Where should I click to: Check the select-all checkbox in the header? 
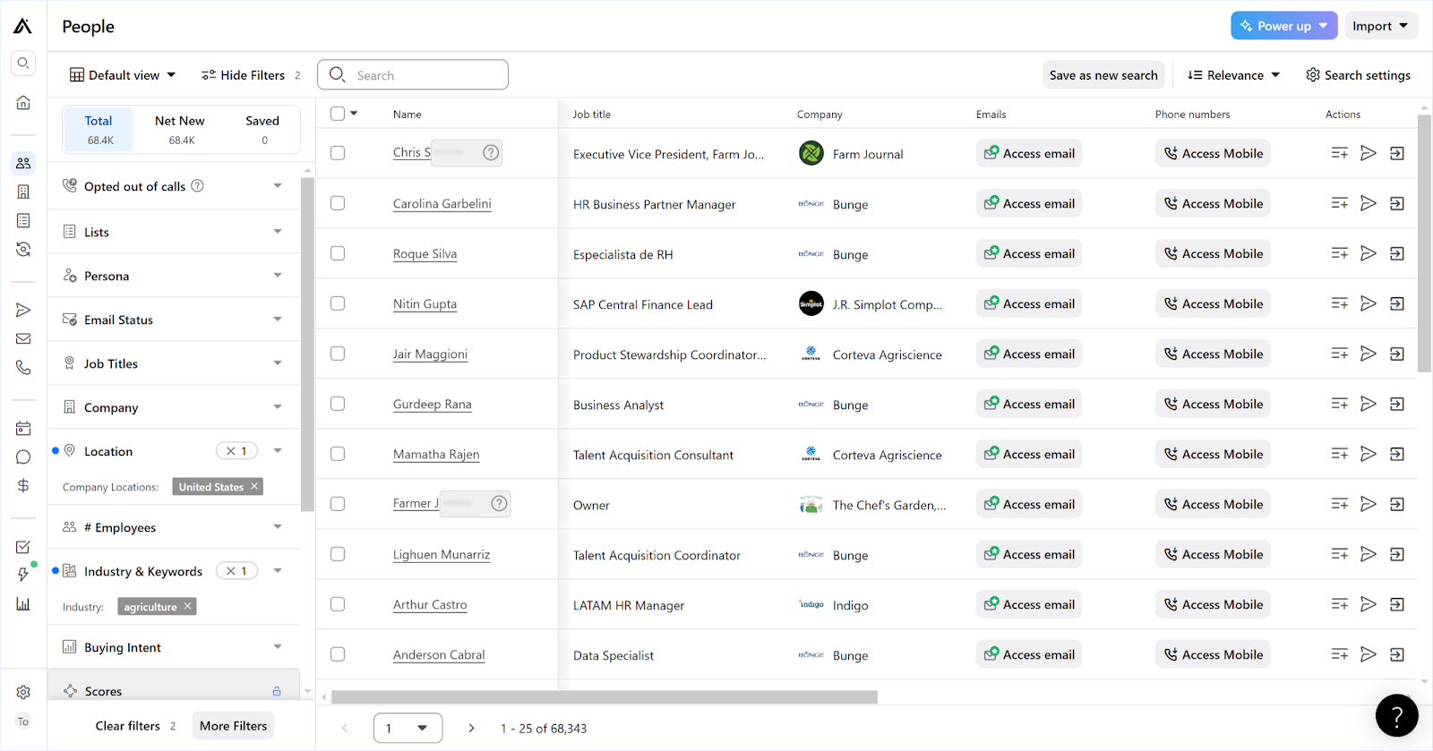pyautogui.click(x=338, y=114)
